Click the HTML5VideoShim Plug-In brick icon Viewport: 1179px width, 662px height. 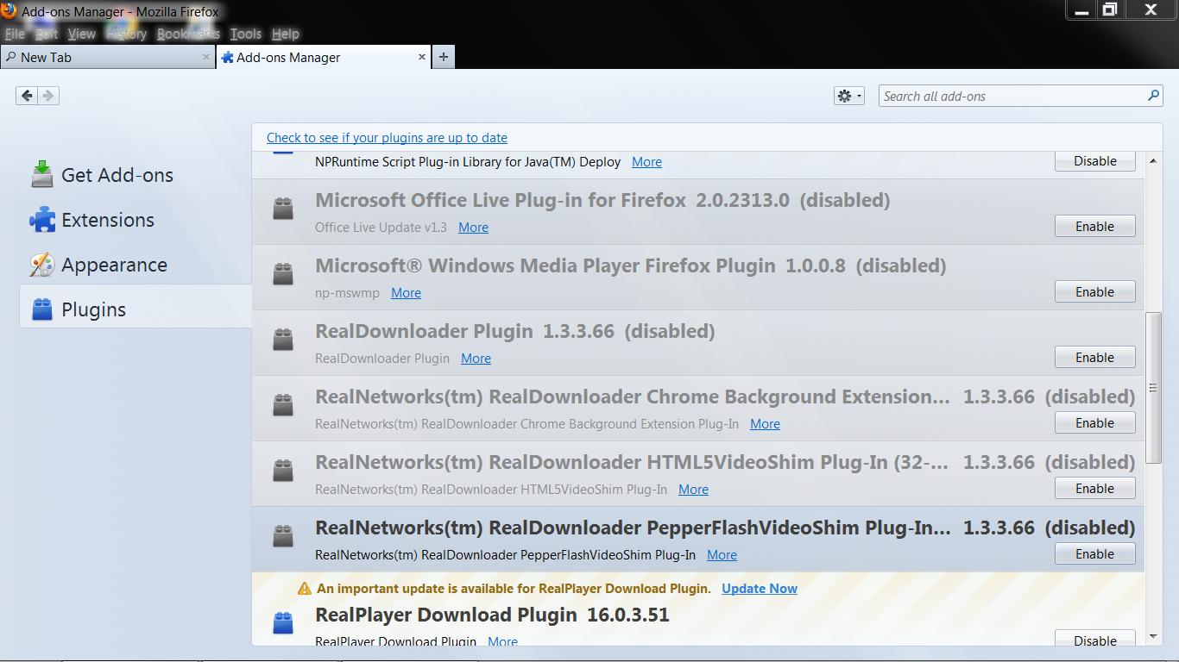283,470
